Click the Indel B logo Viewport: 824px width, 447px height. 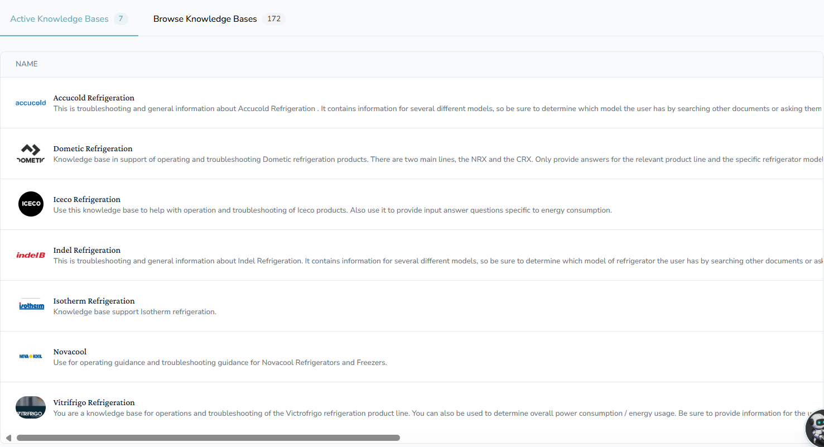tap(31, 255)
